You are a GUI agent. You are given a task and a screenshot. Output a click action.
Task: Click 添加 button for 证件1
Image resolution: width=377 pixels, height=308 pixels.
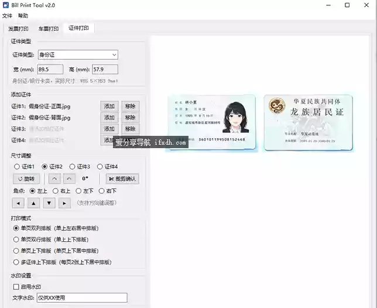(109, 106)
